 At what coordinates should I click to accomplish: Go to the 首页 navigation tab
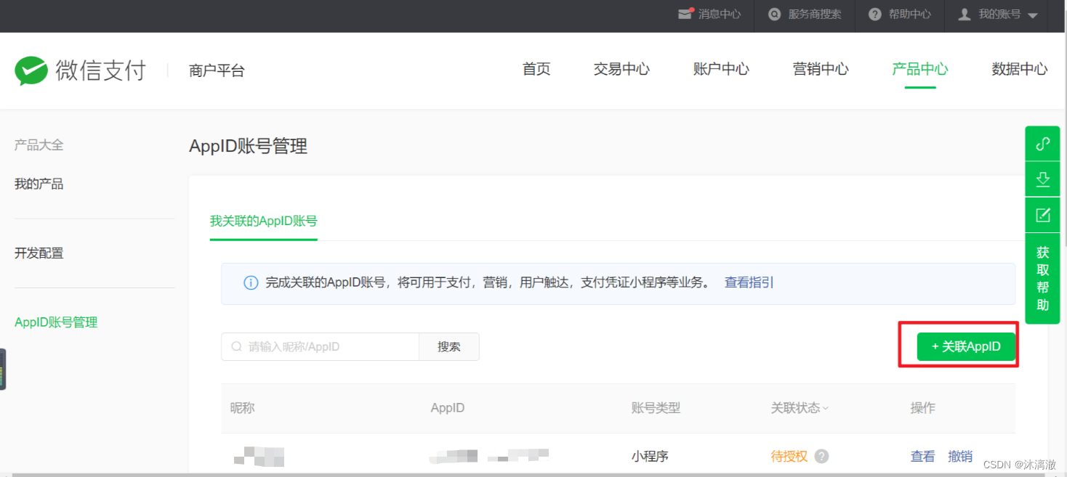(x=536, y=69)
